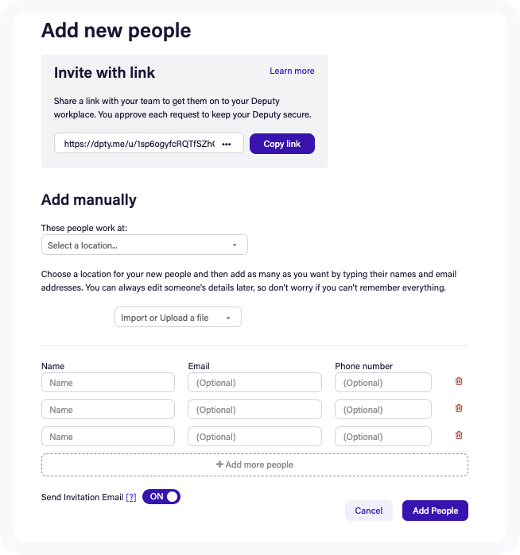The image size is (520, 555).
Task: Focus the first Name input field
Action: click(x=107, y=383)
